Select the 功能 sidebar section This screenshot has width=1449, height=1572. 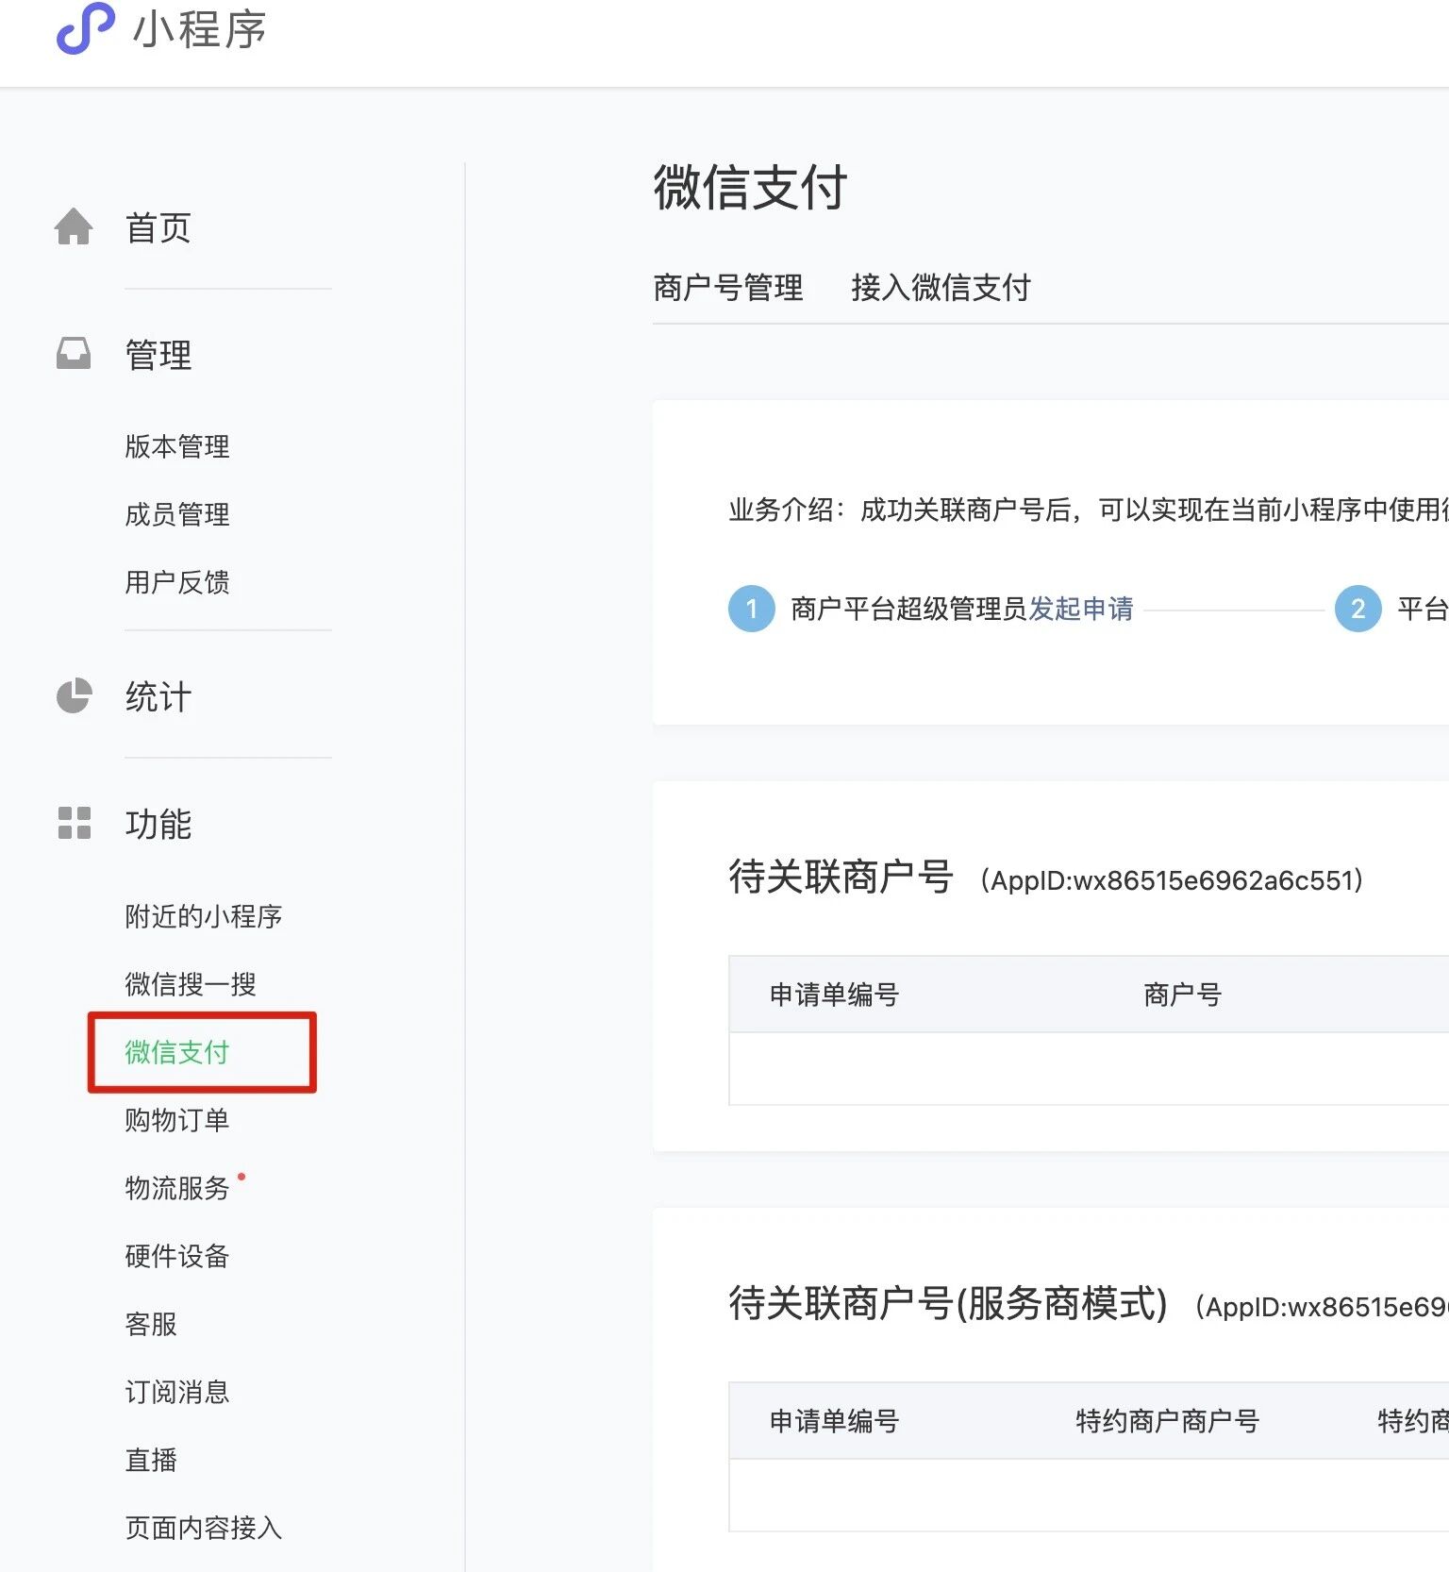pyautogui.click(x=158, y=824)
